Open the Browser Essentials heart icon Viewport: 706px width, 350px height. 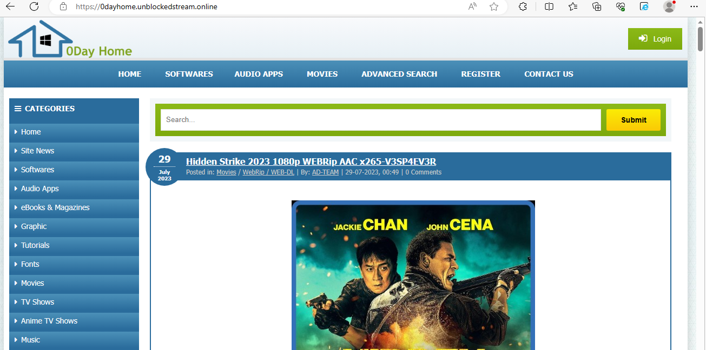pyautogui.click(x=621, y=6)
